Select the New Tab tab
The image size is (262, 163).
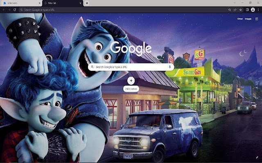pos(63,3)
